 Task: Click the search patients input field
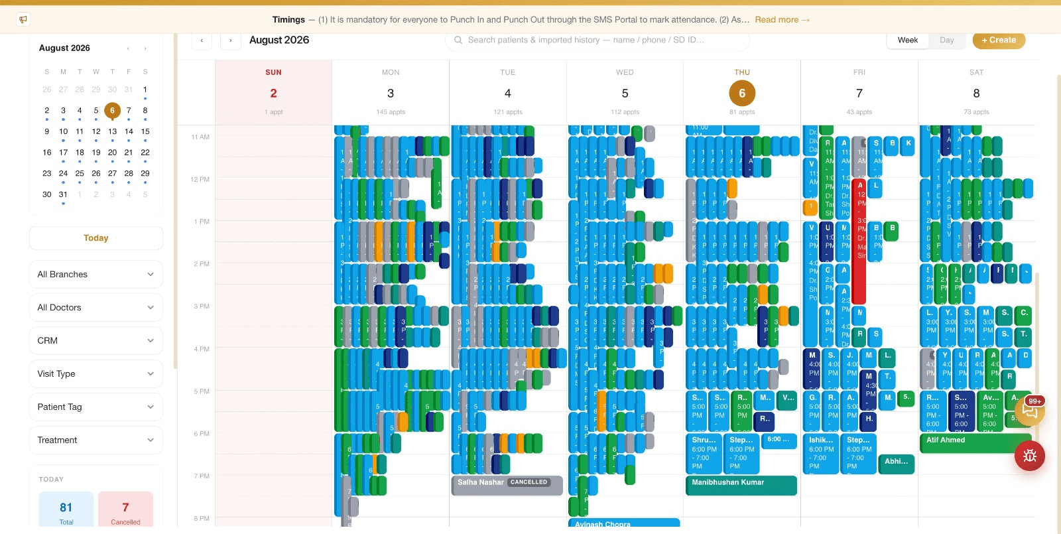(597, 40)
